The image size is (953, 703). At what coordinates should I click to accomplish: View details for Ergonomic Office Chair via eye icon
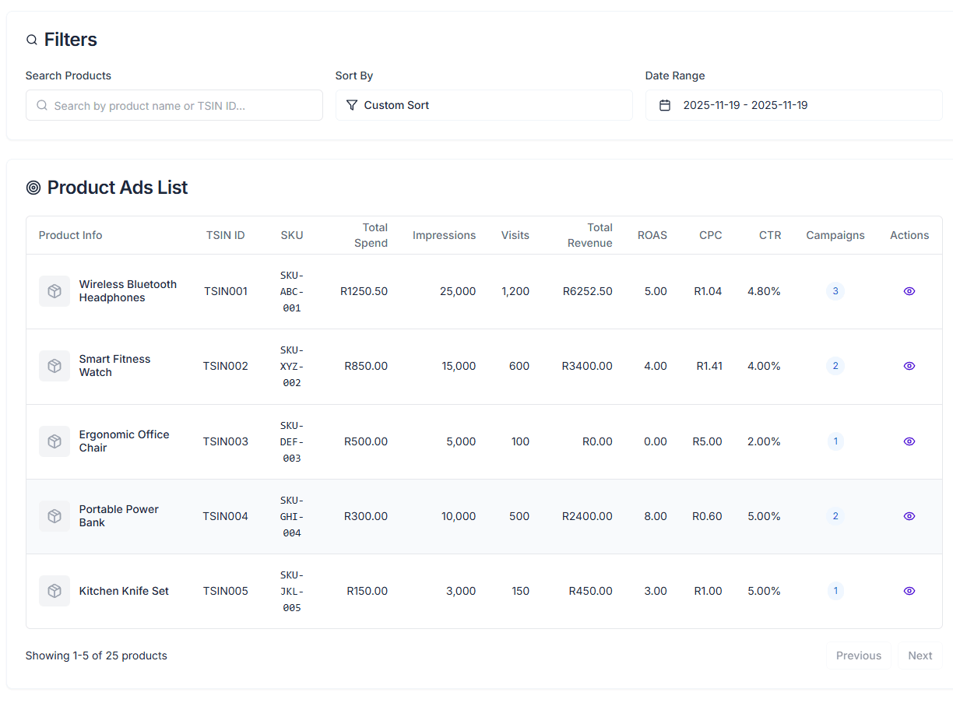(x=909, y=441)
